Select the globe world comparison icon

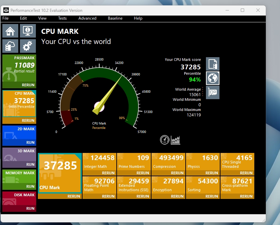click(212, 78)
